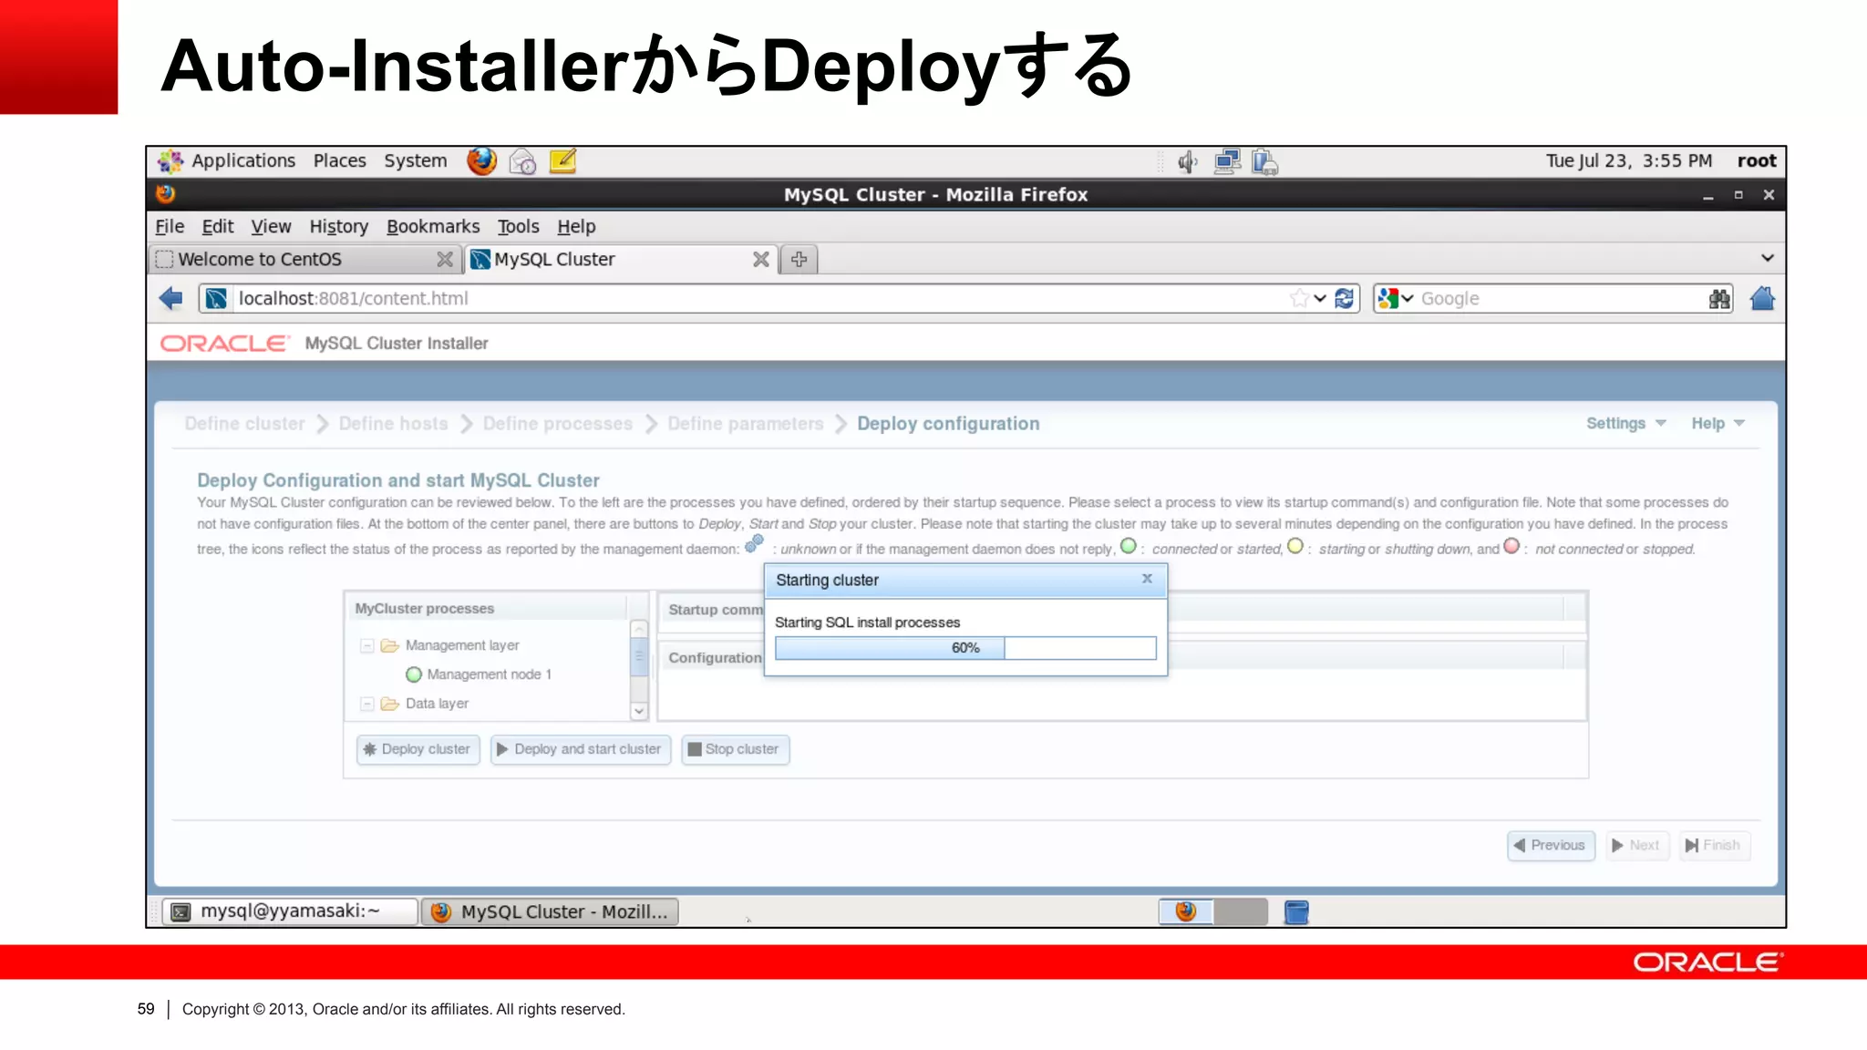Open the notes launcher icon in panel

click(562, 161)
